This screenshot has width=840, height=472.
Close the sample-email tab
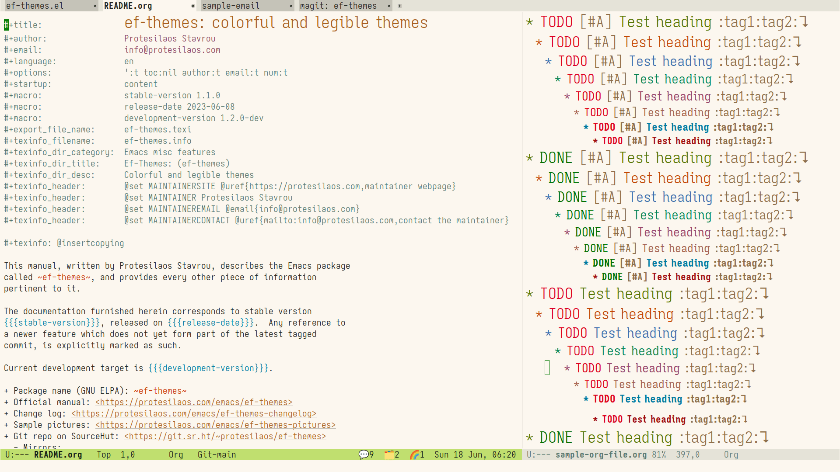tap(291, 6)
